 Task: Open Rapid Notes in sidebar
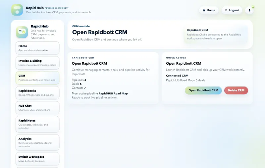coord(37,124)
